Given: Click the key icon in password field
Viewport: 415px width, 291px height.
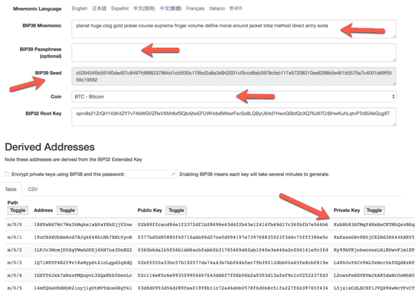Looking at the screenshot, I should (x=173, y=174).
